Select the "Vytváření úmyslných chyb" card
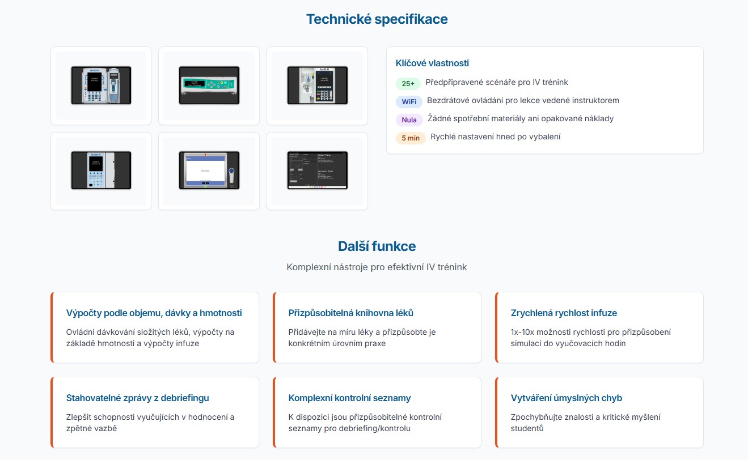Image resolution: width=748 pixels, height=460 pixels. coord(599,412)
